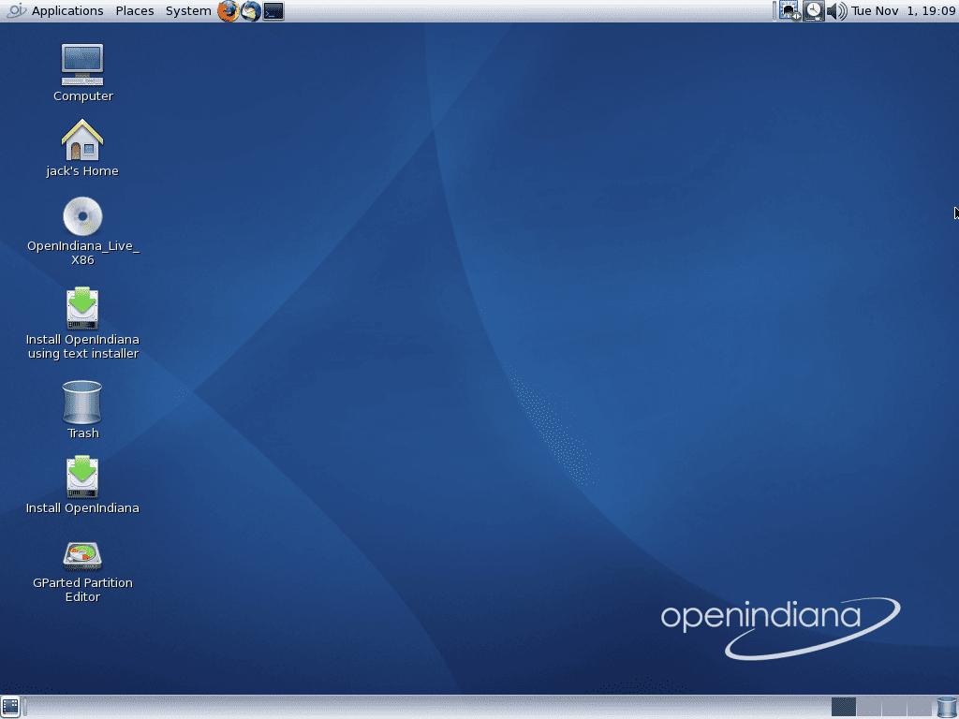Click the volume speaker icon

tap(836, 11)
